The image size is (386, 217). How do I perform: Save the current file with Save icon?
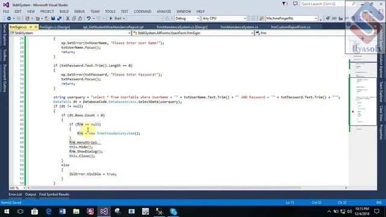pyautogui.click(x=53, y=19)
